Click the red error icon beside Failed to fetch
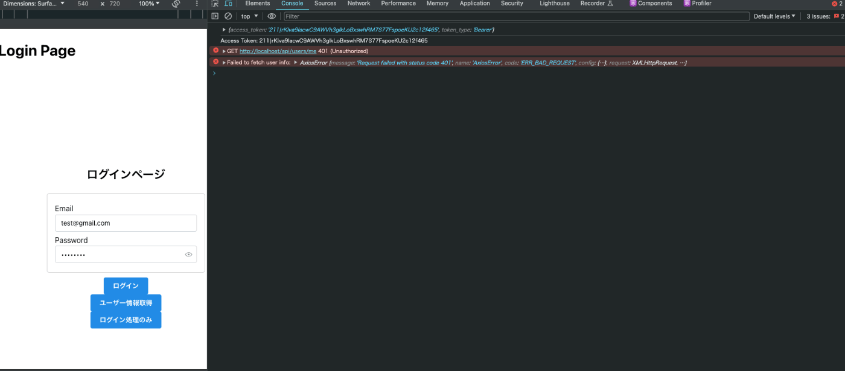845x371 pixels. tap(215, 62)
